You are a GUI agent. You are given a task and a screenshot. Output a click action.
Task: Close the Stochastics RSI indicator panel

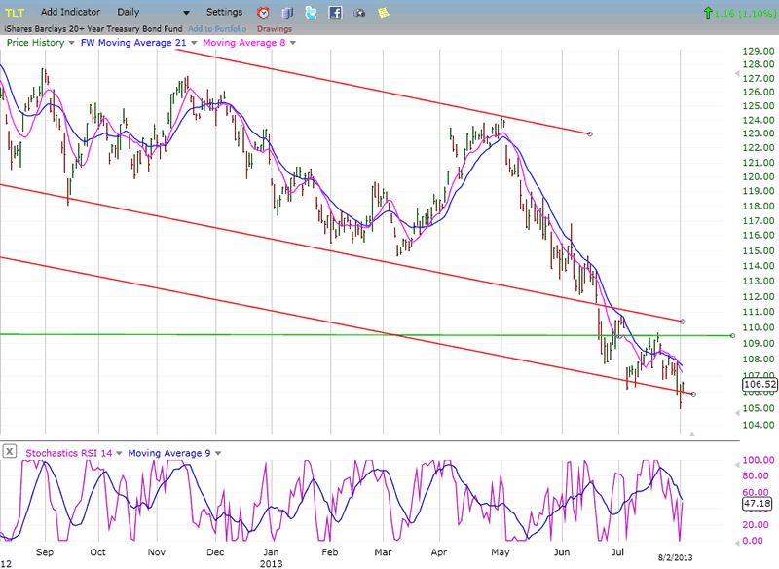[x=9, y=451]
